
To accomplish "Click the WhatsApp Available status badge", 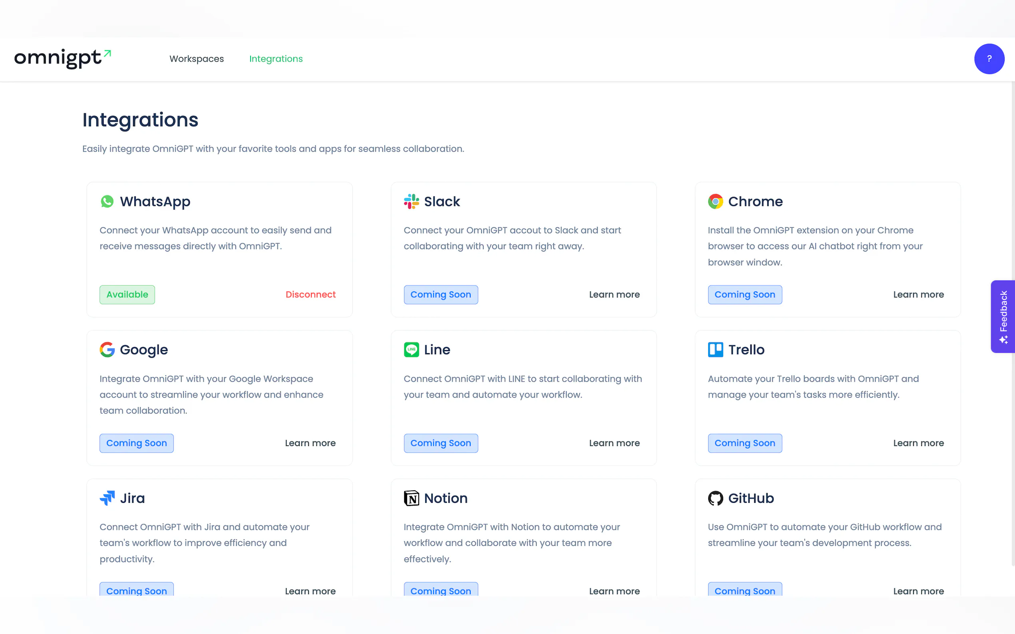I will point(127,294).
